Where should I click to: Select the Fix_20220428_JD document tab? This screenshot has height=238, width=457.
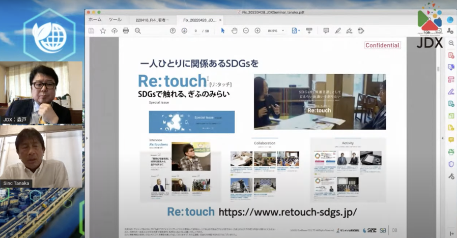tap(199, 20)
